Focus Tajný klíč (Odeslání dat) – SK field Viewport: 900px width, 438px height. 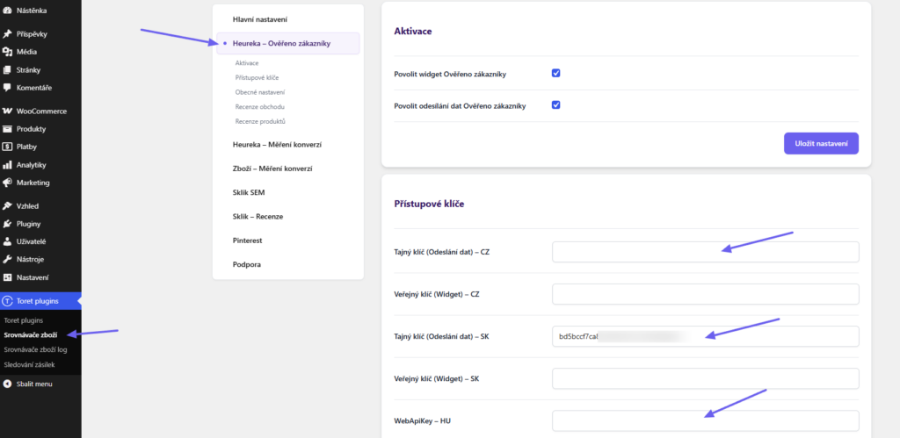click(x=706, y=336)
